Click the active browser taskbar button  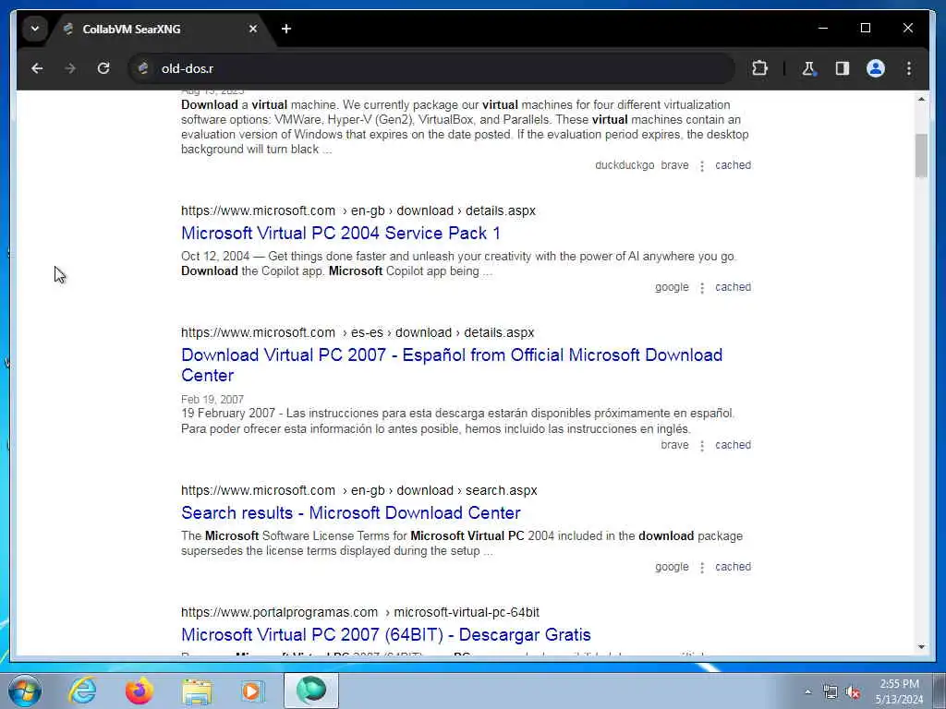tap(311, 691)
